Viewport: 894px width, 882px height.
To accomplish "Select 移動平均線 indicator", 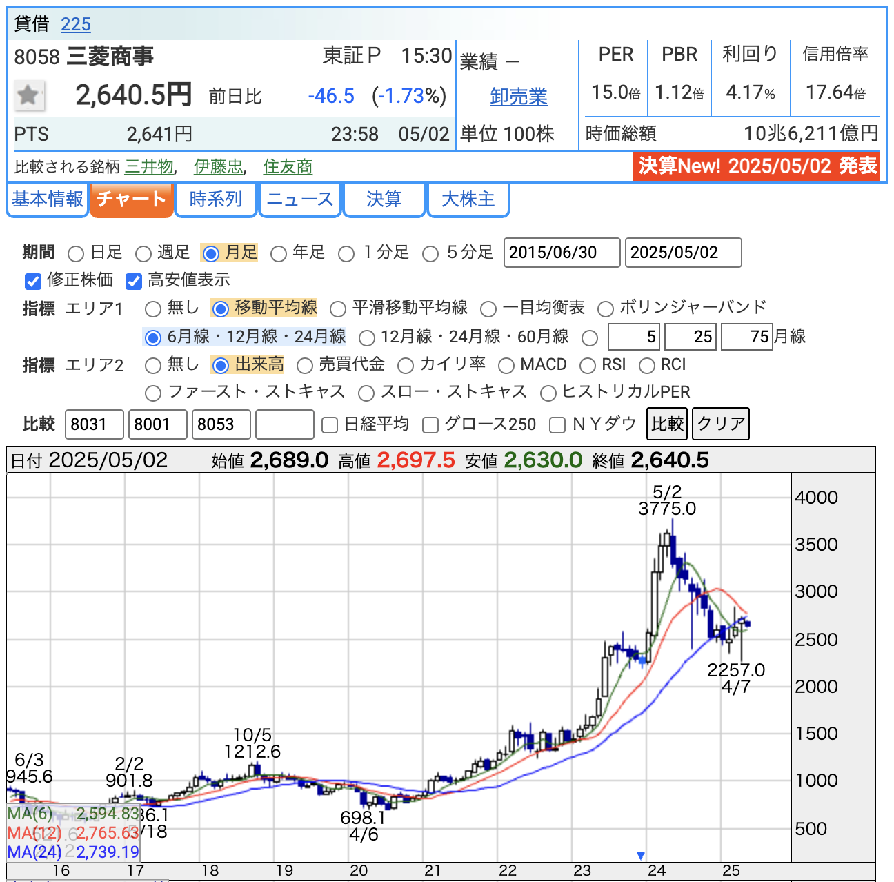I will [x=221, y=308].
